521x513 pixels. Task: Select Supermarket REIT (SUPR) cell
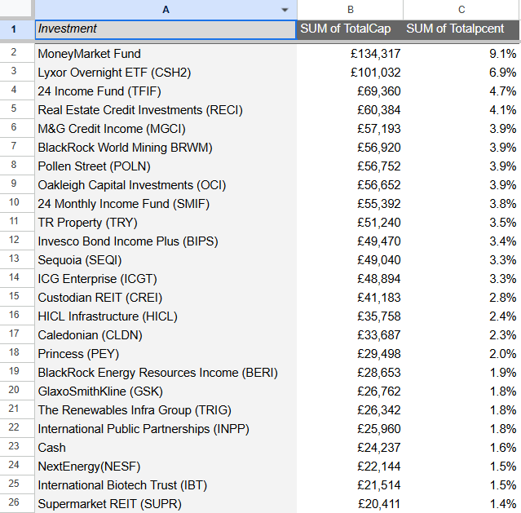[x=166, y=504]
